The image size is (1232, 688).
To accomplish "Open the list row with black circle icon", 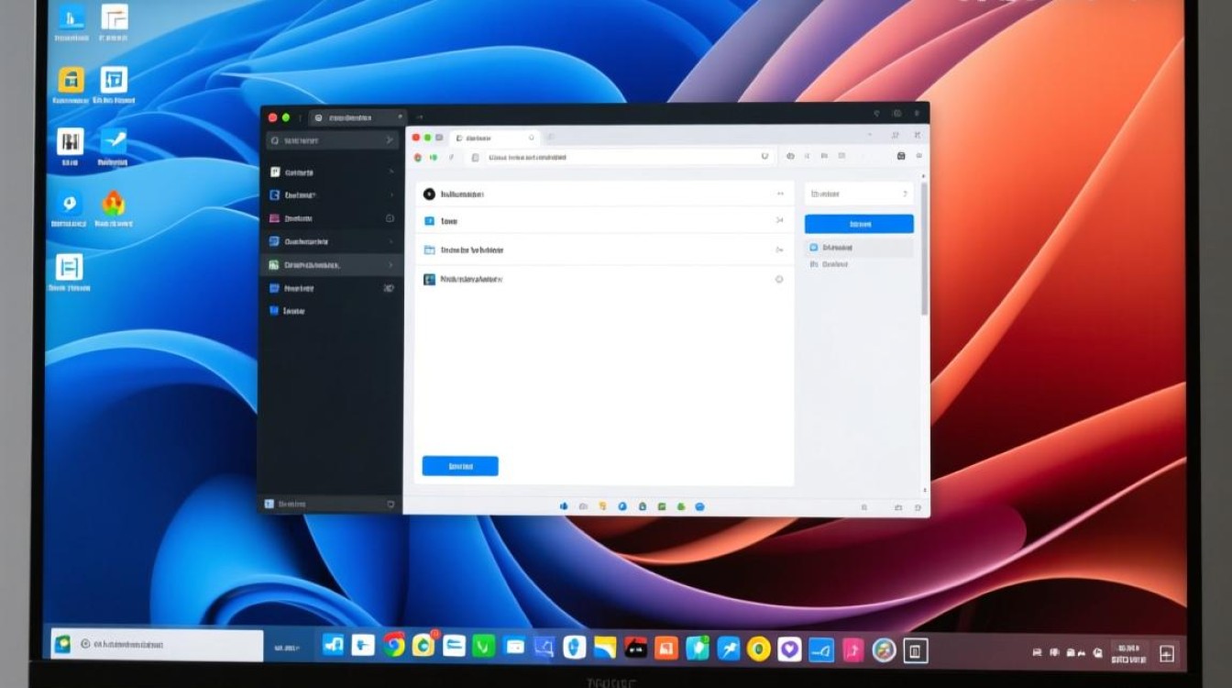I will (604, 194).
